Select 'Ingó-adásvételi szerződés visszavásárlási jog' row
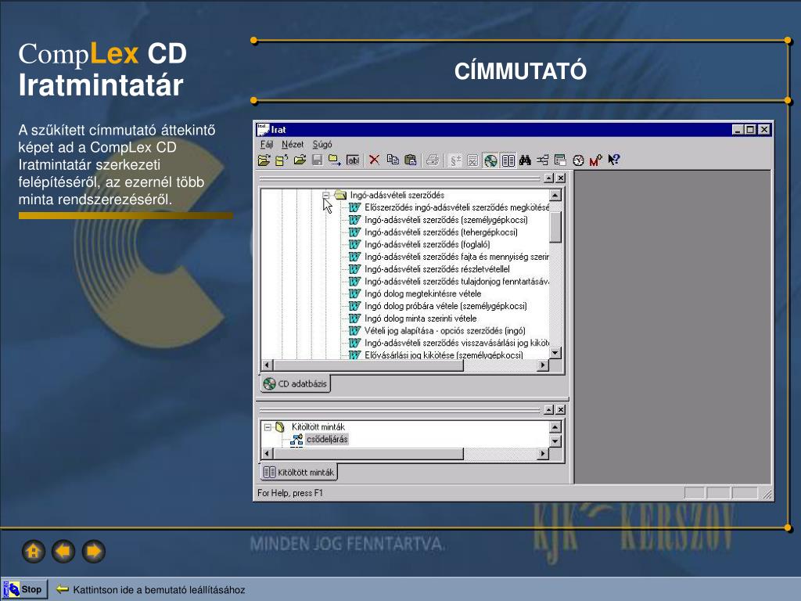This screenshot has height=601, width=801. point(450,343)
